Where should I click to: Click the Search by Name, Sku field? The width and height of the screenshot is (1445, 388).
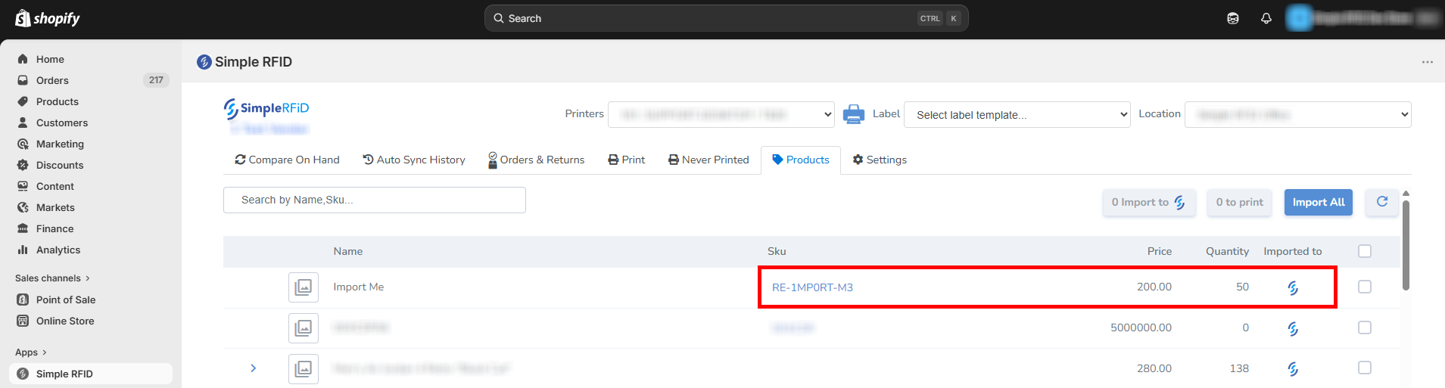pyautogui.click(x=375, y=200)
